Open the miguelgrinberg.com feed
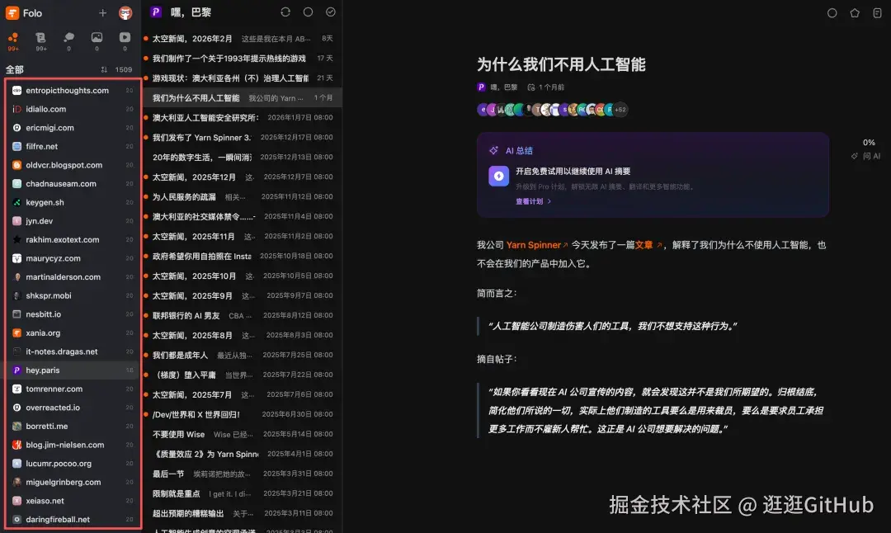891x533 pixels. [x=72, y=482]
